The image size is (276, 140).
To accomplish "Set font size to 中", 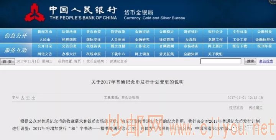I will 28,97.
